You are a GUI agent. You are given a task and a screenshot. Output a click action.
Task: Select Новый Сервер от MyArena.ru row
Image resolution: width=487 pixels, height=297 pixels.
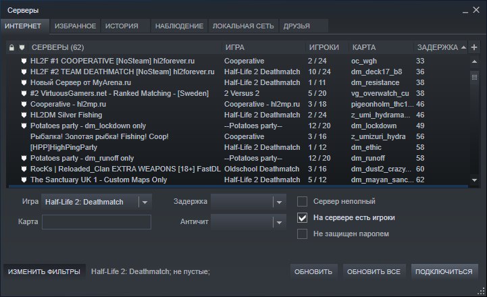click(81, 82)
